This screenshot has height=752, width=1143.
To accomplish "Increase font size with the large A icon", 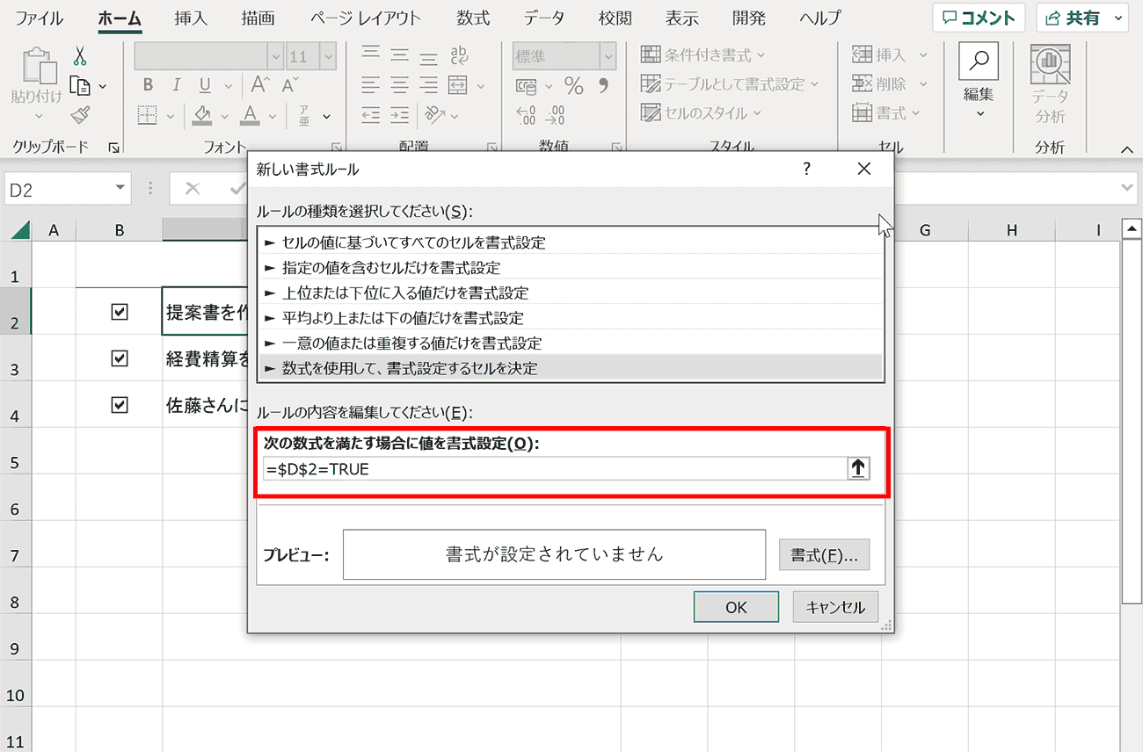I will click(260, 84).
